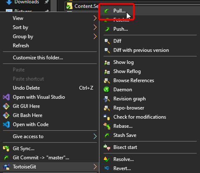Click the Visual Studio purple icon
This screenshot has width=200, height=173.
point(6,97)
